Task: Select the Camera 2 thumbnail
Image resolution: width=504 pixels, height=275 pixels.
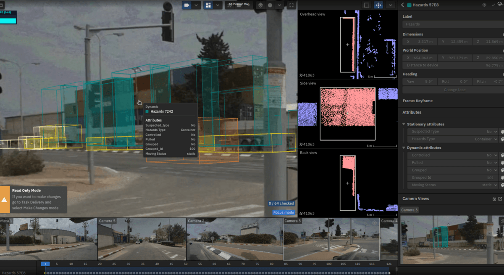Action: (234, 239)
